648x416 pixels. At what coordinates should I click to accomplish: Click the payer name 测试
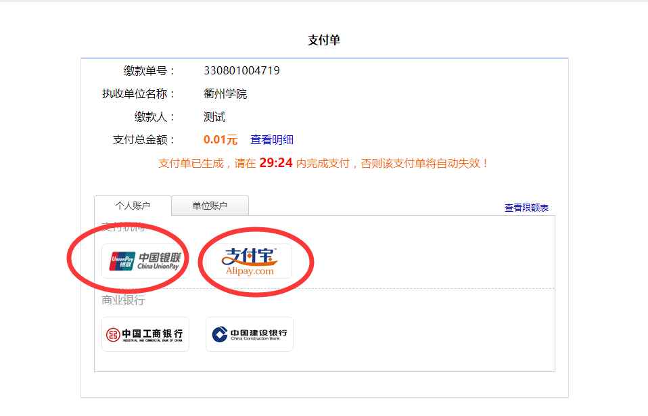214,117
